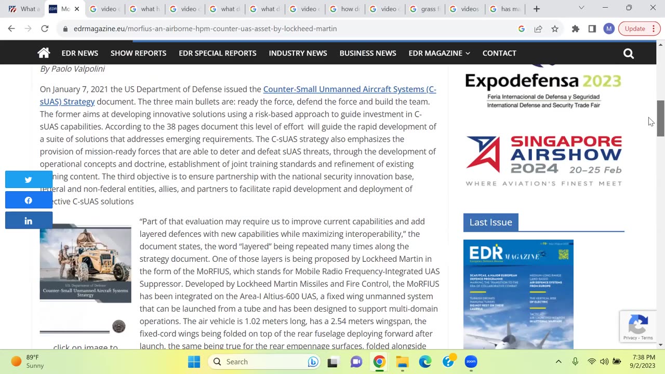This screenshot has height=374, width=665.
Task: Close the active EDR article tab
Action: pyautogui.click(x=77, y=9)
